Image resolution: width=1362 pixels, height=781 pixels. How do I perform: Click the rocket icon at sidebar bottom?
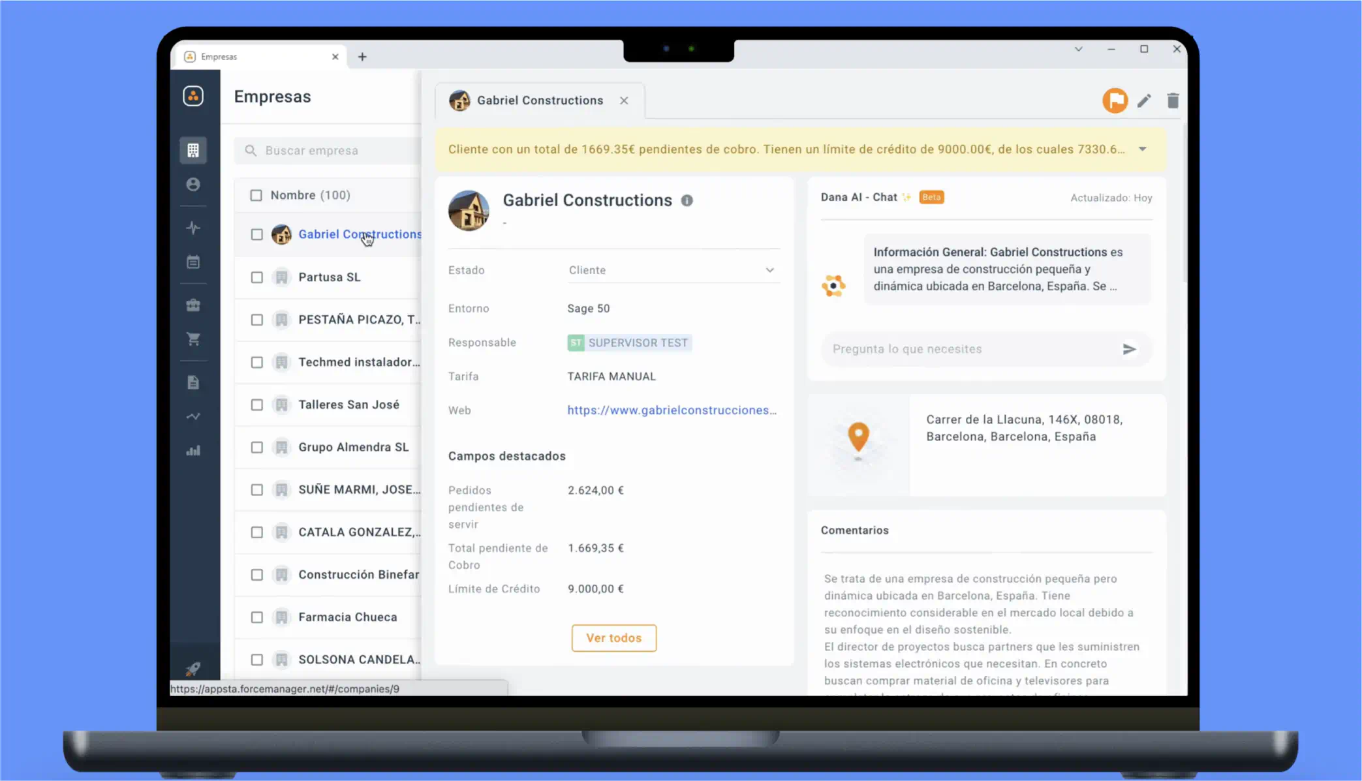[x=193, y=669]
